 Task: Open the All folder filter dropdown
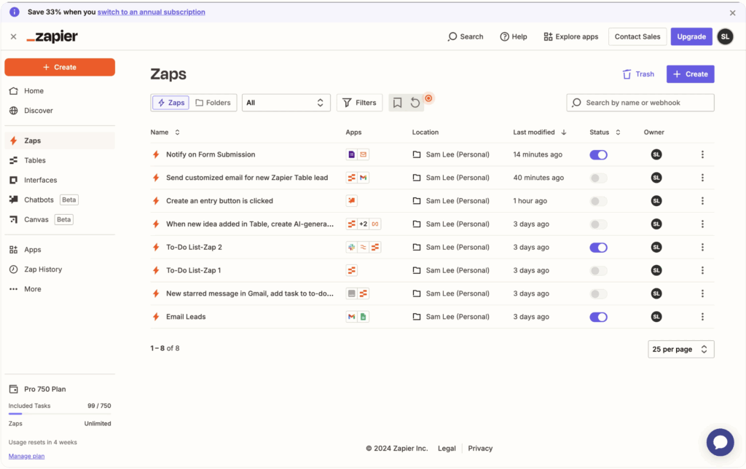pos(286,102)
